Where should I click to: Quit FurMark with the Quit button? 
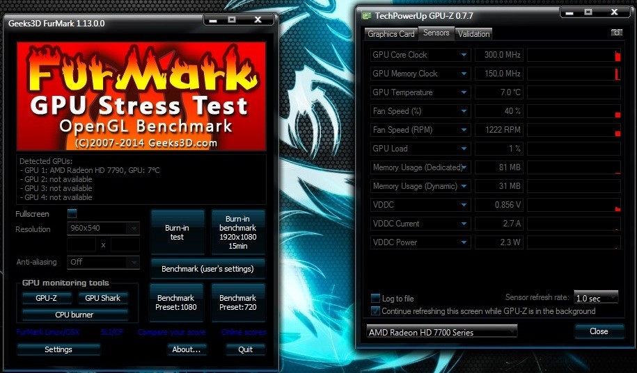click(x=245, y=349)
